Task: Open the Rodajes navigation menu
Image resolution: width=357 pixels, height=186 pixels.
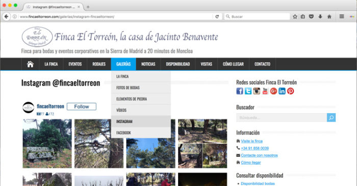Action: (99, 64)
